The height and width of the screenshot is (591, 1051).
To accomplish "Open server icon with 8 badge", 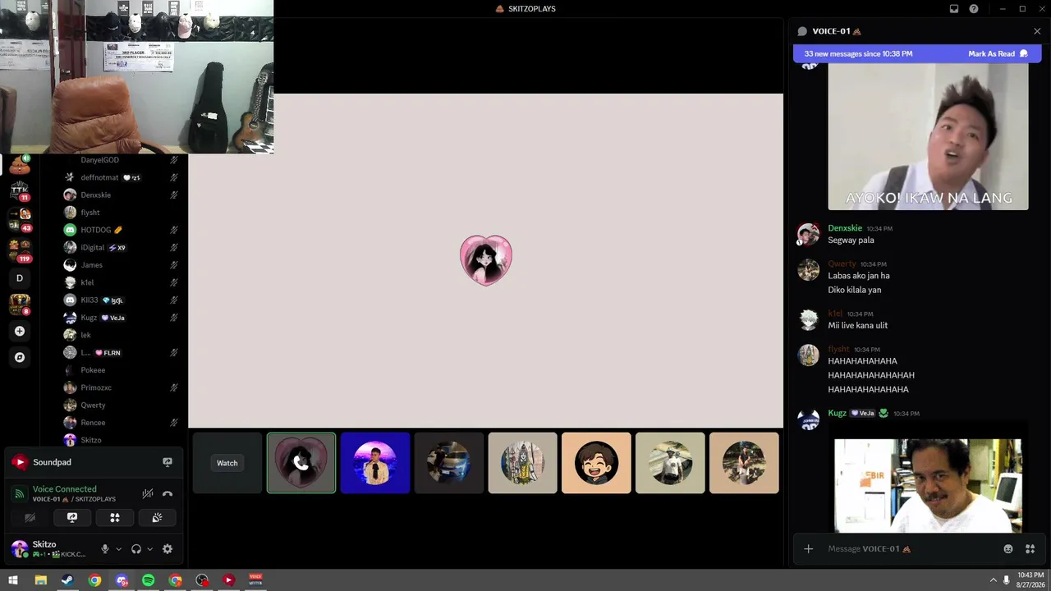I will pos(20,305).
